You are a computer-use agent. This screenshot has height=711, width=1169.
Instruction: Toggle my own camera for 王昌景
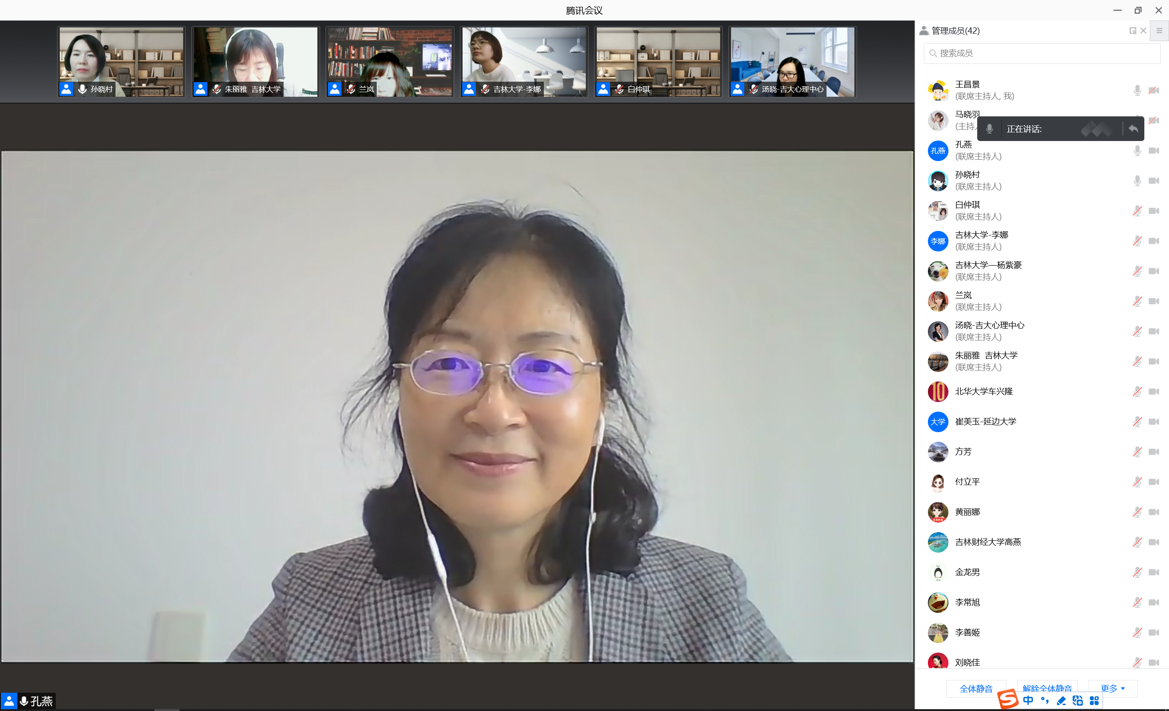[x=1154, y=90]
